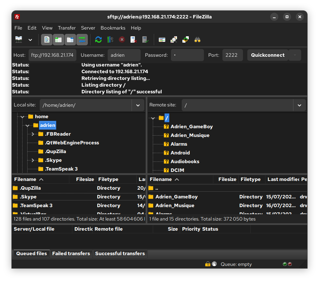Open the Site Manager icon
319x281 pixels.
[19, 40]
